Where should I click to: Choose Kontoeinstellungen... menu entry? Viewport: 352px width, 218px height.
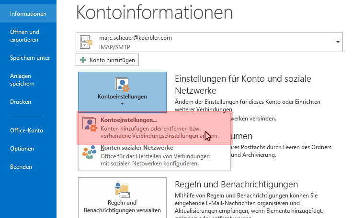(x=154, y=128)
